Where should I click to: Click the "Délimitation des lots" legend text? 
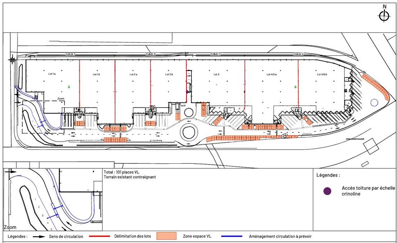[x=132, y=236]
